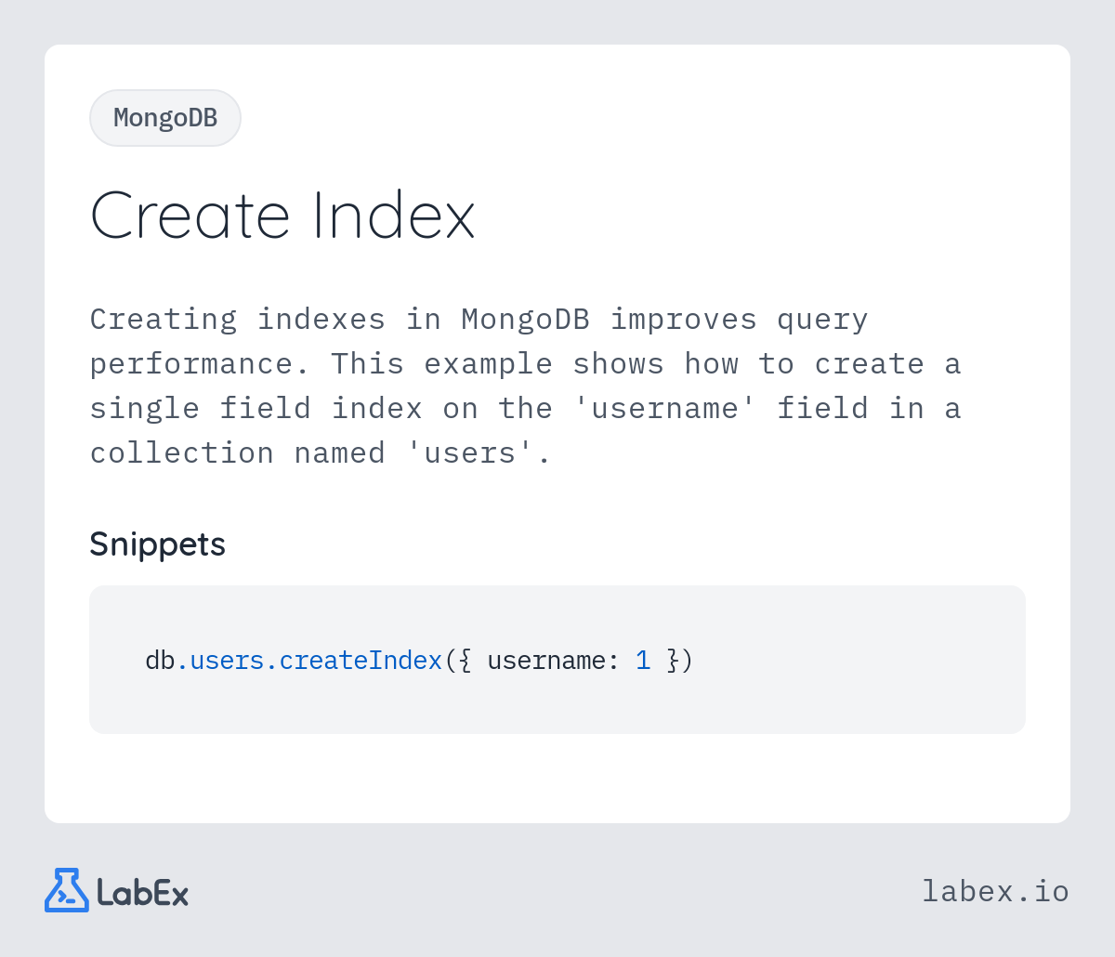Select the Create Index heading
Viewport: 1115px width, 957px height.
click(282, 216)
